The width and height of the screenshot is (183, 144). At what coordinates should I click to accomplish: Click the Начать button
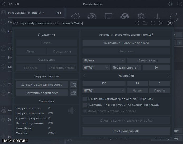click(x=46, y=43)
